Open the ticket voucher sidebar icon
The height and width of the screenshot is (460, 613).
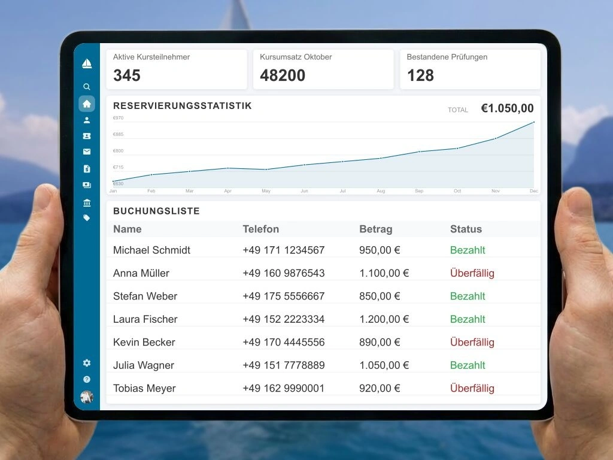[x=87, y=136]
